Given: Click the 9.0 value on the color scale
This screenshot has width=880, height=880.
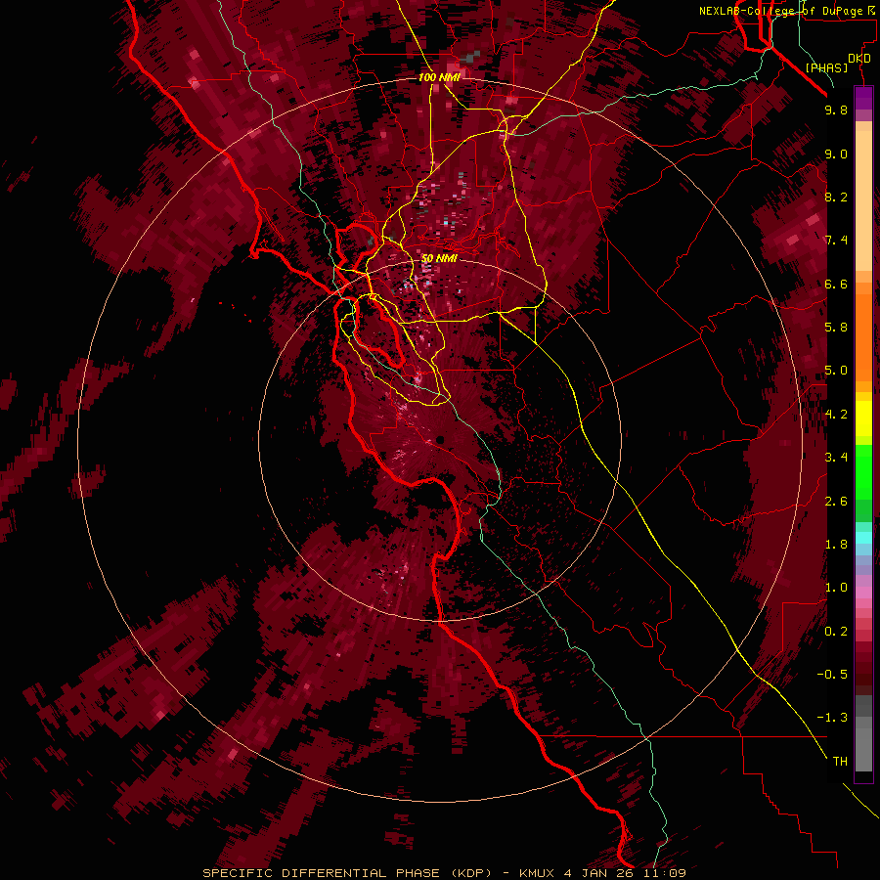Looking at the screenshot, I should [836, 154].
